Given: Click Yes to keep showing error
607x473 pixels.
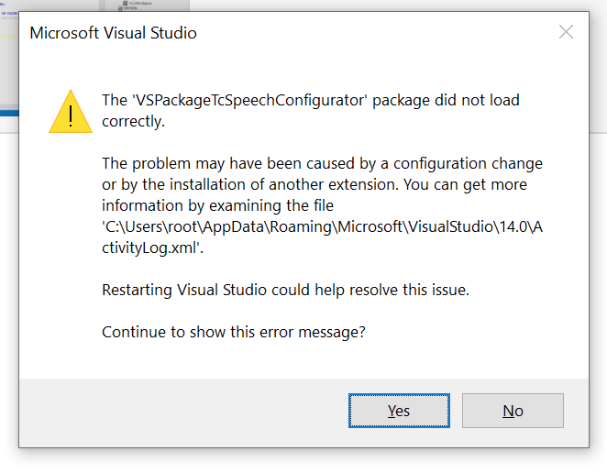Looking at the screenshot, I should (399, 411).
